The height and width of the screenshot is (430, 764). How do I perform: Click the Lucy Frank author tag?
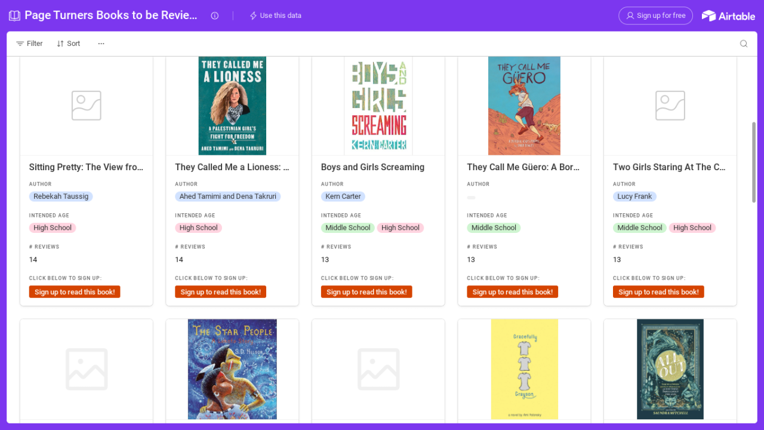634,196
